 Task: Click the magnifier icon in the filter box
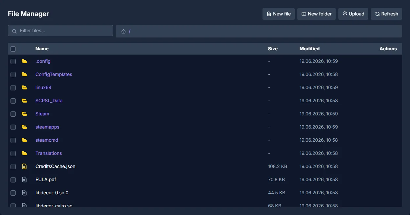(14, 31)
